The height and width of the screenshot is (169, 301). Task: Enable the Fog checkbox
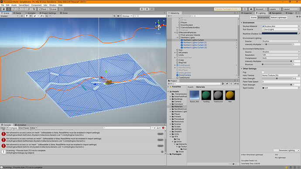tap(263, 72)
